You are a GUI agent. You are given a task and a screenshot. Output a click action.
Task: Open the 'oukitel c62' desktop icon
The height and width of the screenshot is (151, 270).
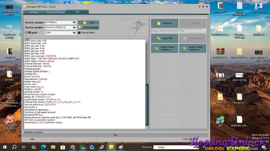coord(220,77)
